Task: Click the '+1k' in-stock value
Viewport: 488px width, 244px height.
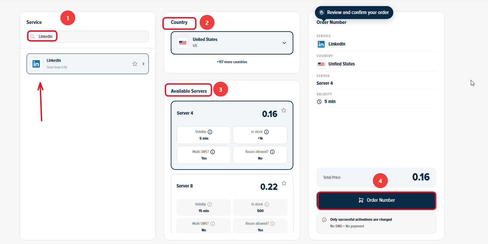Action: pos(260,138)
